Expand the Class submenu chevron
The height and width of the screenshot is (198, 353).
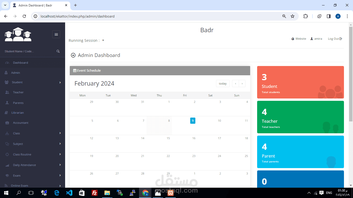pyautogui.click(x=60, y=133)
